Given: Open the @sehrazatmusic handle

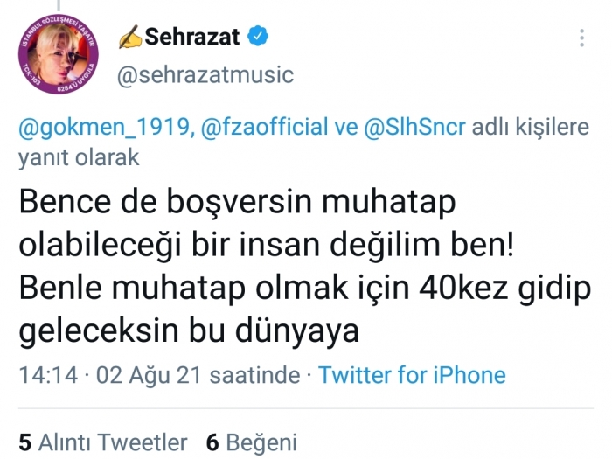Looking at the screenshot, I should point(205,74).
